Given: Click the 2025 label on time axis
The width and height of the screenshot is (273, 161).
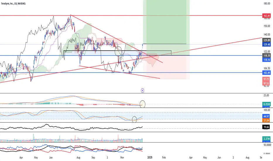Looking at the screenshot, I should pos(150,157).
